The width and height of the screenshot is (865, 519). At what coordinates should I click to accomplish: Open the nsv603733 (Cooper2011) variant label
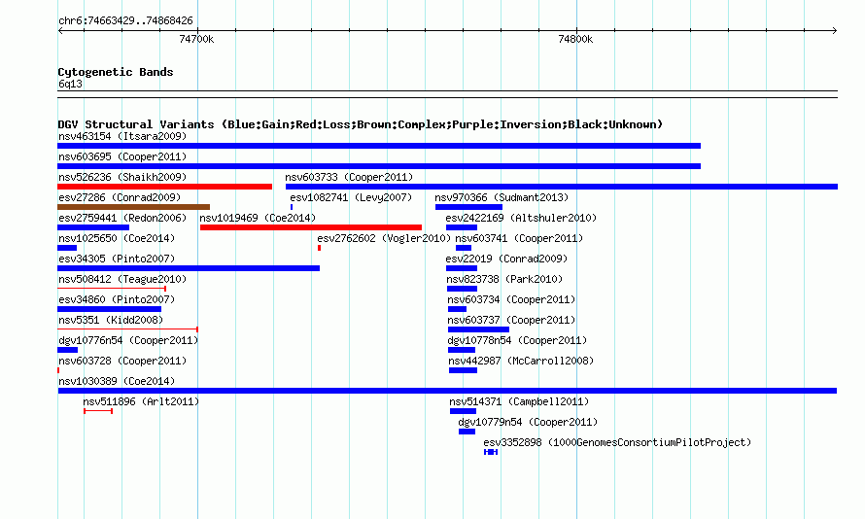[349, 177]
